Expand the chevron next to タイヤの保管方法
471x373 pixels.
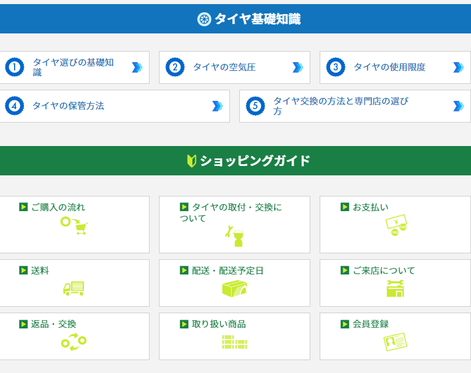click(x=218, y=106)
